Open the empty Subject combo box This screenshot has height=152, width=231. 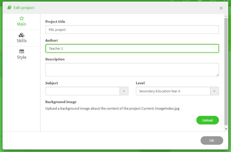click(83, 91)
